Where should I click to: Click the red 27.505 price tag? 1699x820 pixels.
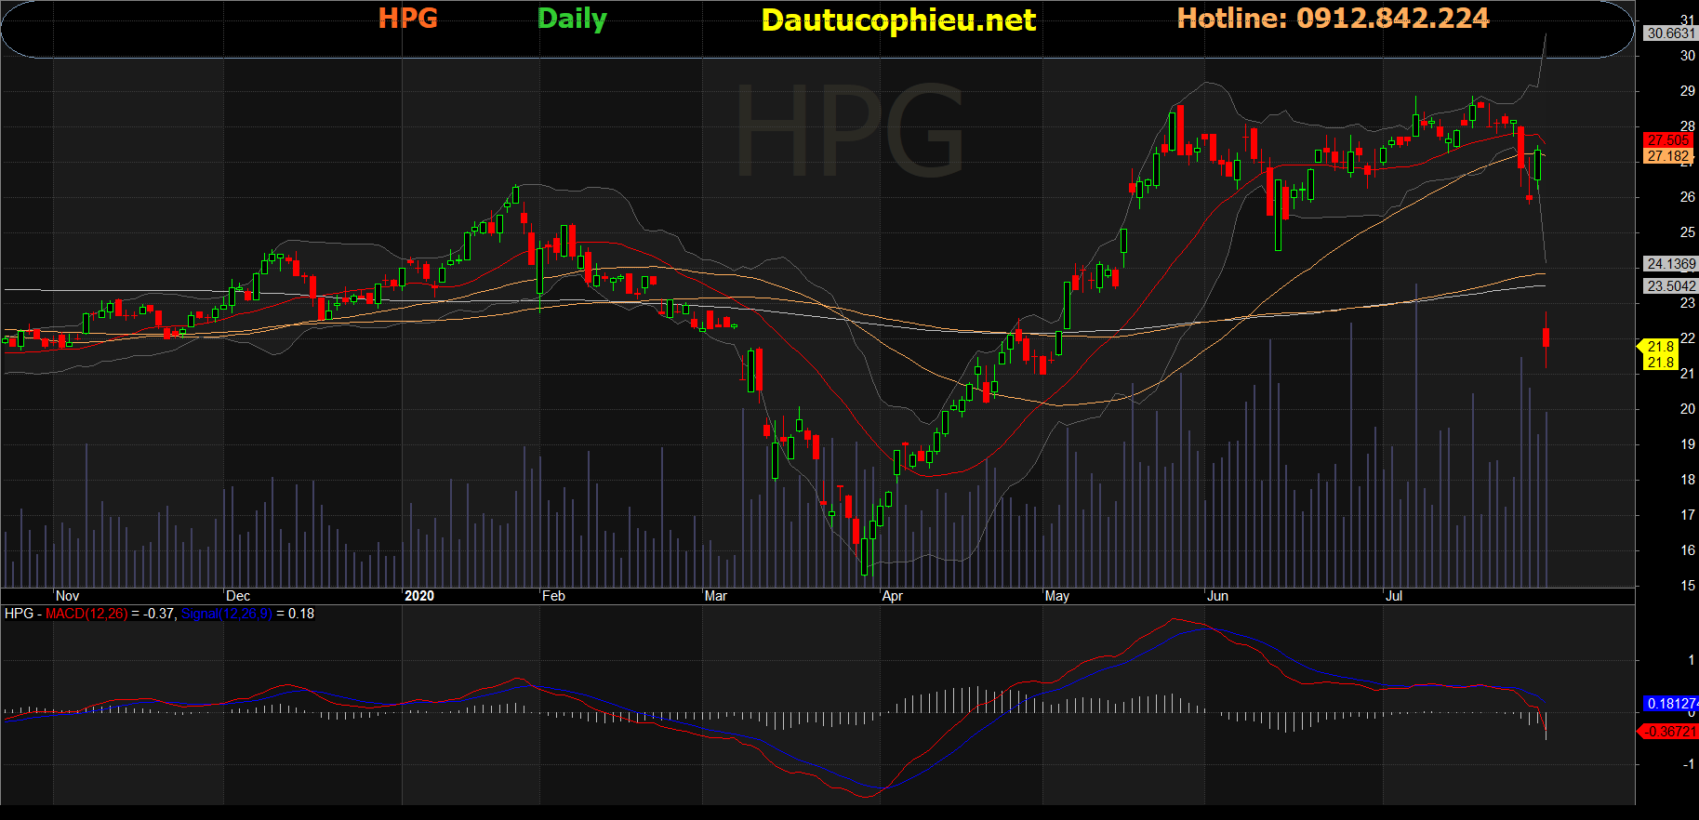coord(1668,140)
